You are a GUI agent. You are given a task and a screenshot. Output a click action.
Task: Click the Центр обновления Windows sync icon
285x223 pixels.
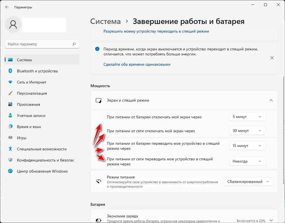click(x=10, y=171)
